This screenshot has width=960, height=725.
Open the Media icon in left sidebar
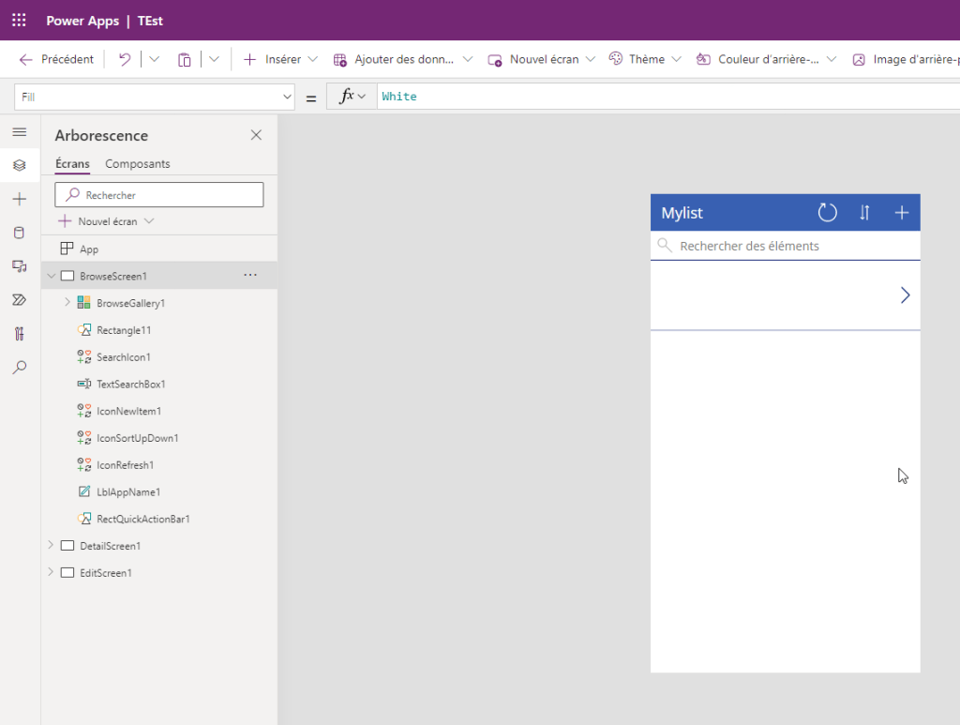(20, 266)
